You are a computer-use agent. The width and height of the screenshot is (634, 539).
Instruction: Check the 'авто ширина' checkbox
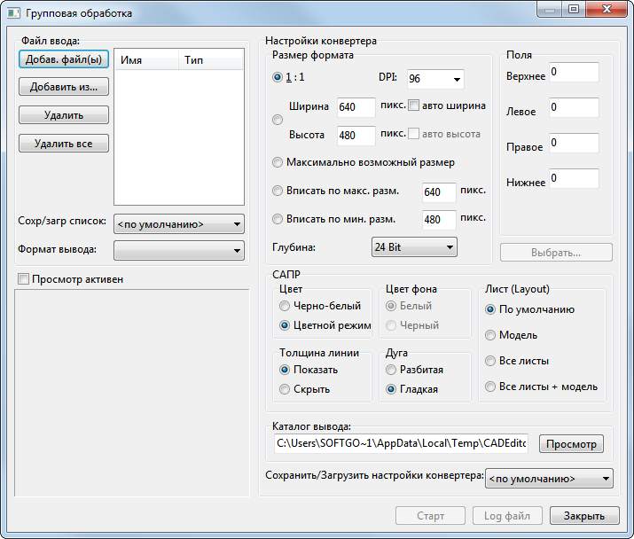pos(414,105)
